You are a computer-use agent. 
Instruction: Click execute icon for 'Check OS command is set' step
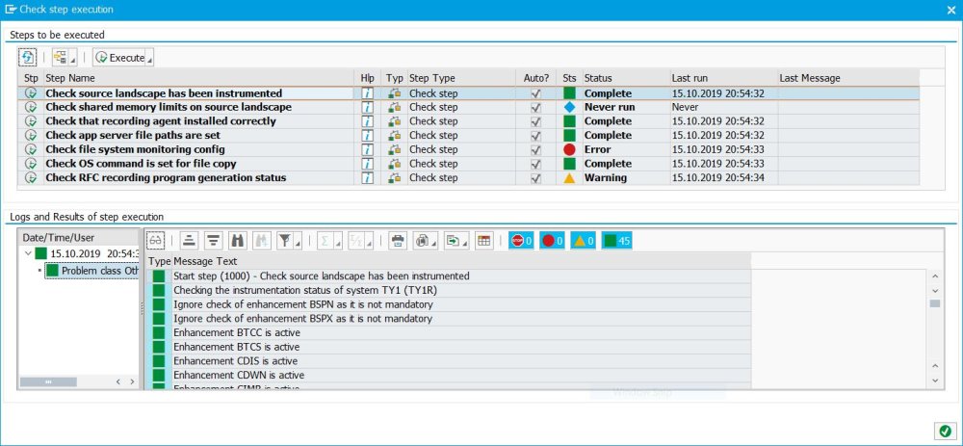pos(31,164)
